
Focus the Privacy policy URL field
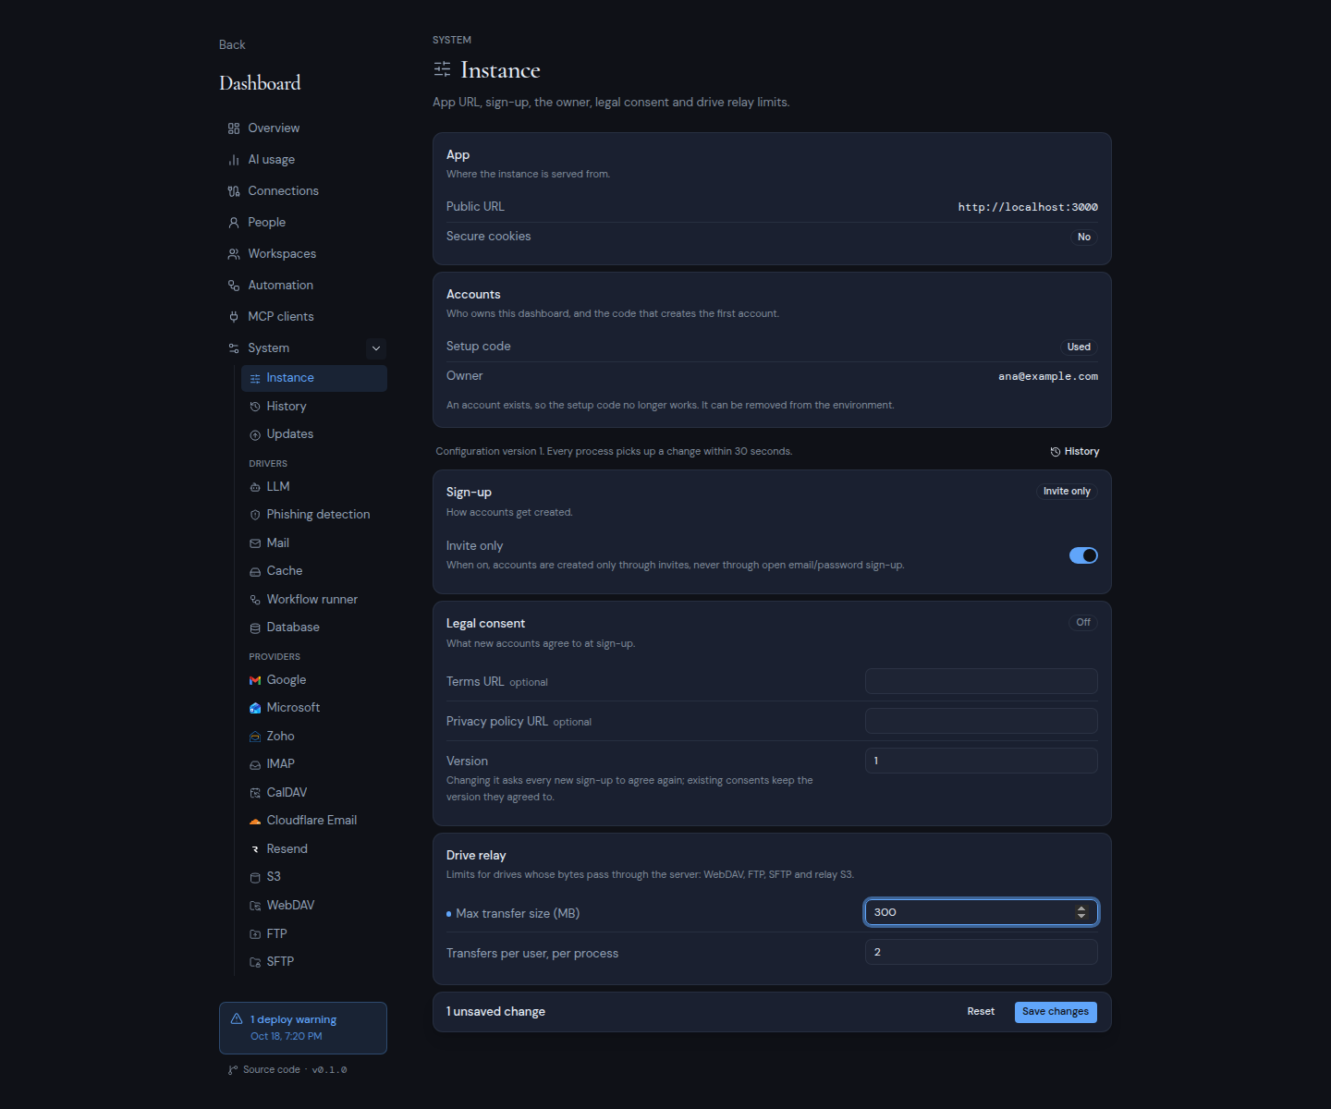click(x=982, y=721)
